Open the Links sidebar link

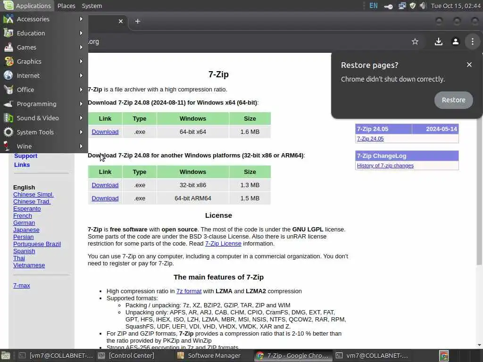[22, 165]
